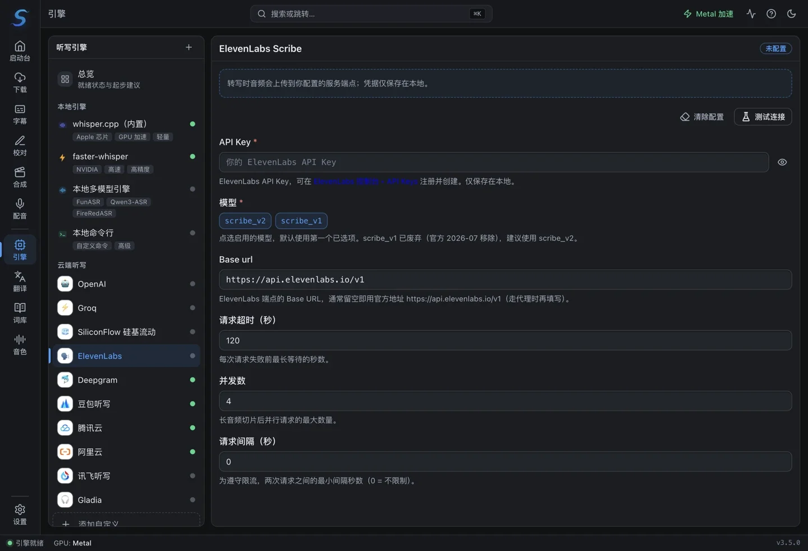The image size is (808, 551).
Task: Click the app logo in top-left corner
Action: 20,17
